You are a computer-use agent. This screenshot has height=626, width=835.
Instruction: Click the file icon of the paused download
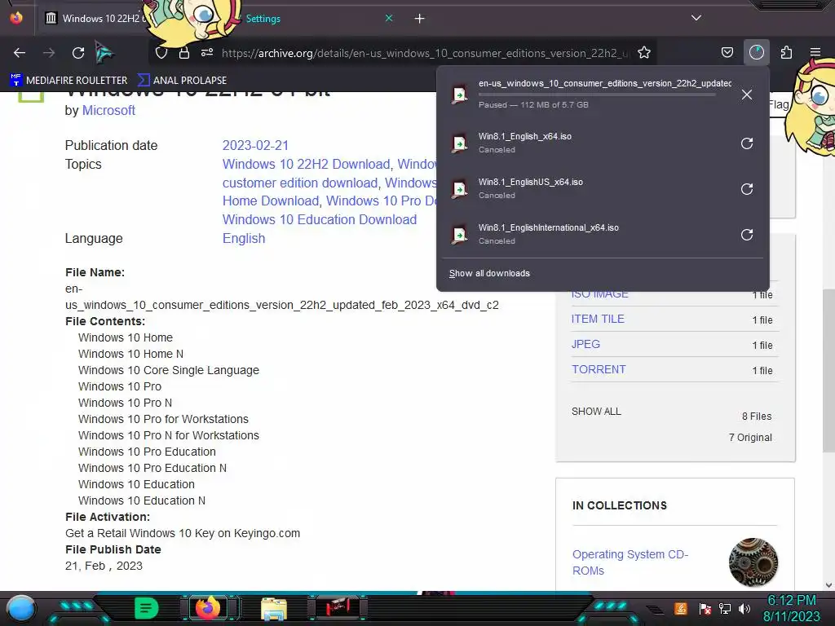click(460, 95)
